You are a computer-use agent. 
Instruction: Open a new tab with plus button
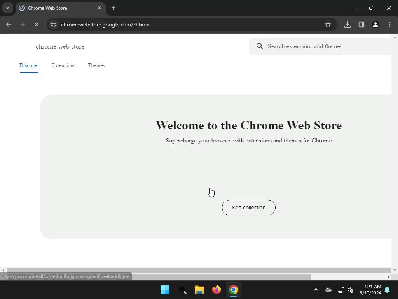(113, 8)
